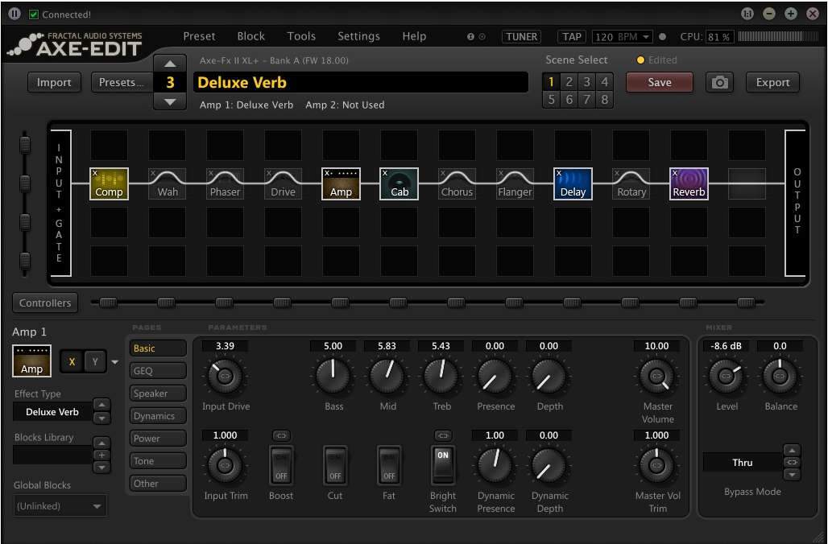This screenshot has width=828, height=544.
Task: Toggle the Boost switch on
Action: [x=281, y=464]
